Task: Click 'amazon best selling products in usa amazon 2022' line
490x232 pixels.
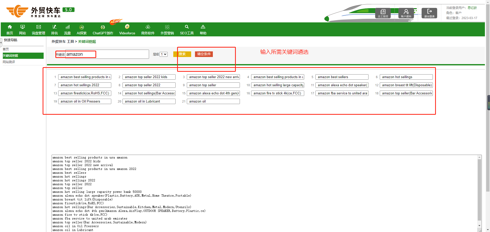Action: [94, 169]
